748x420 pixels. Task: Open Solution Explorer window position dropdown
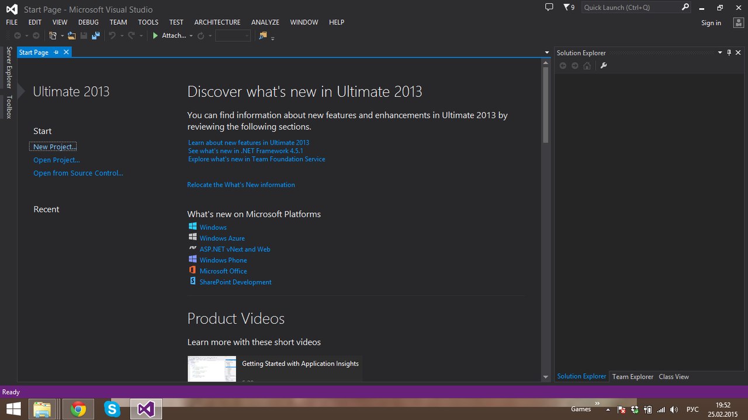tap(720, 52)
